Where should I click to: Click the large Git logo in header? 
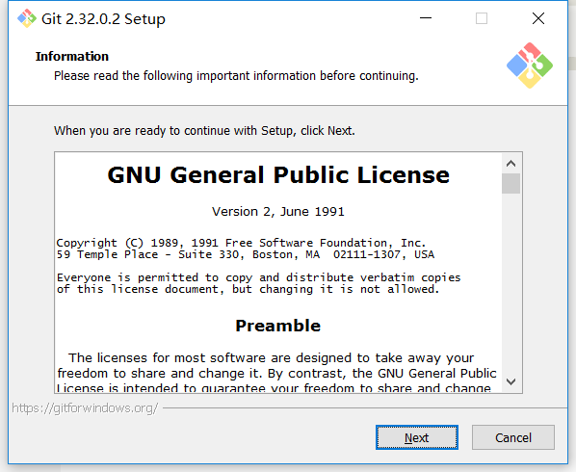(x=530, y=66)
